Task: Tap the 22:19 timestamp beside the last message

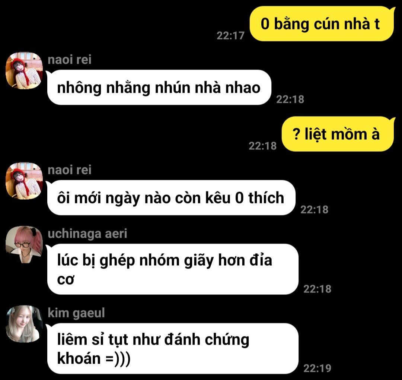Action: tap(318, 368)
